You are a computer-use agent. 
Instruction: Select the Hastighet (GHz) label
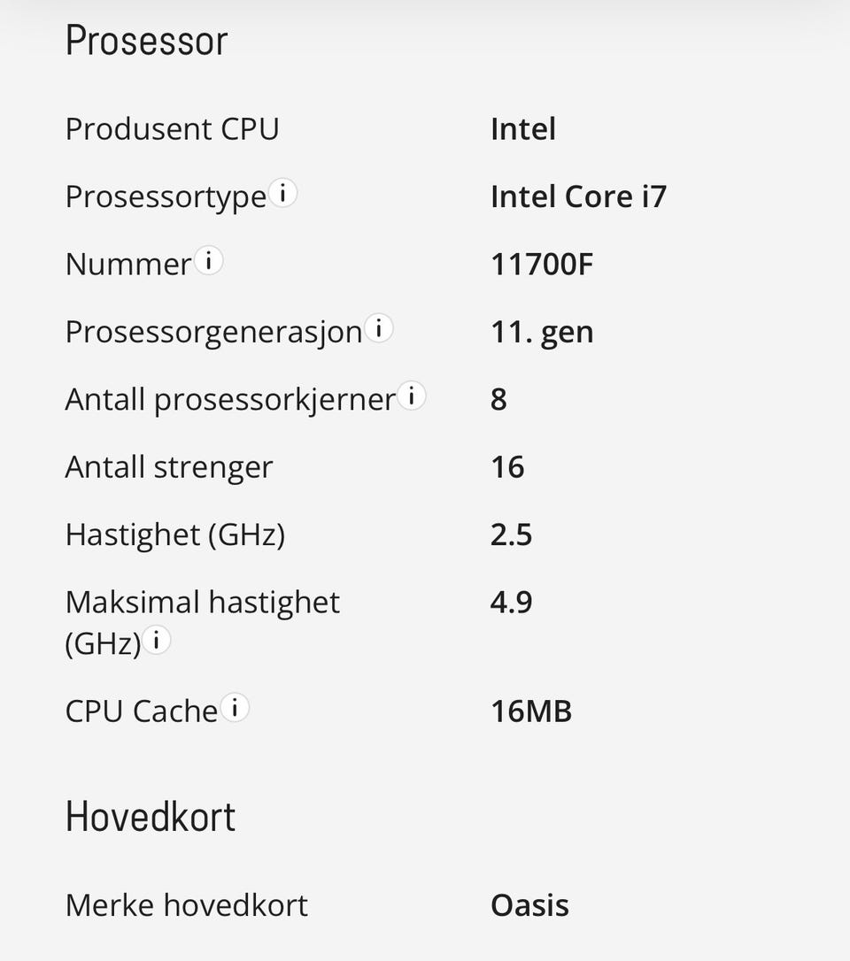[x=175, y=534]
